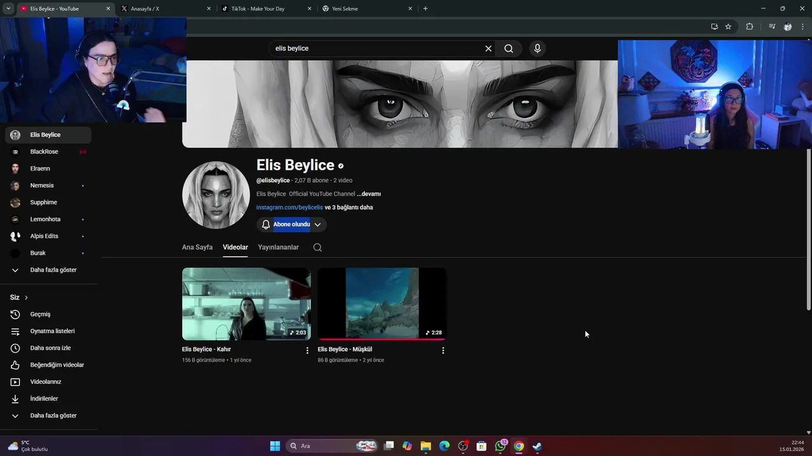Open the Elis Beylice - Müşkül video title
This screenshot has width=812, height=456.
coord(345,349)
